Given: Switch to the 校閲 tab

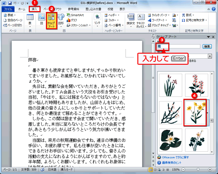Looking at the screenshot, I should (x=110, y=9).
